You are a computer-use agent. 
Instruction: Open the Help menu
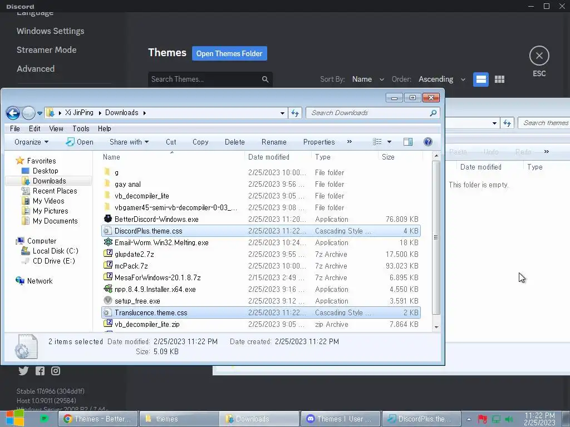pyautogui.click(x=104, y=128)
